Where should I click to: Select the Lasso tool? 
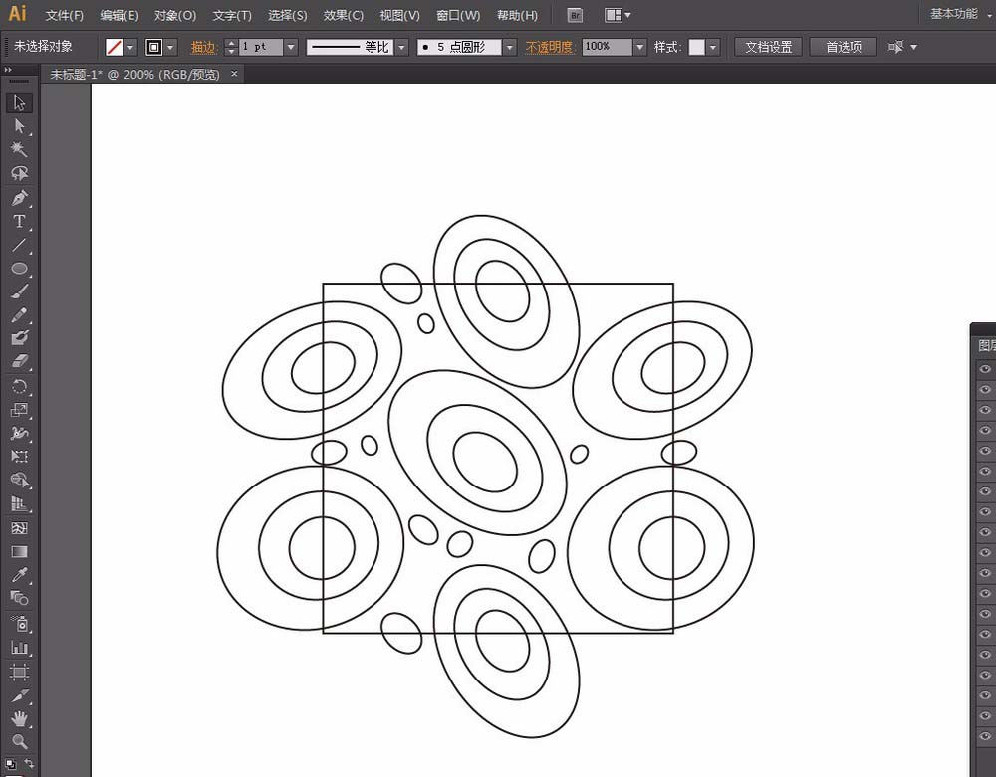point(19,173)
